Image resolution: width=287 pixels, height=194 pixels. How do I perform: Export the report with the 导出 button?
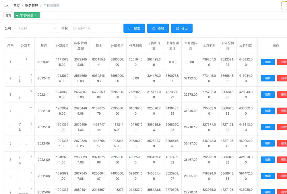click(x=182, y=28)
